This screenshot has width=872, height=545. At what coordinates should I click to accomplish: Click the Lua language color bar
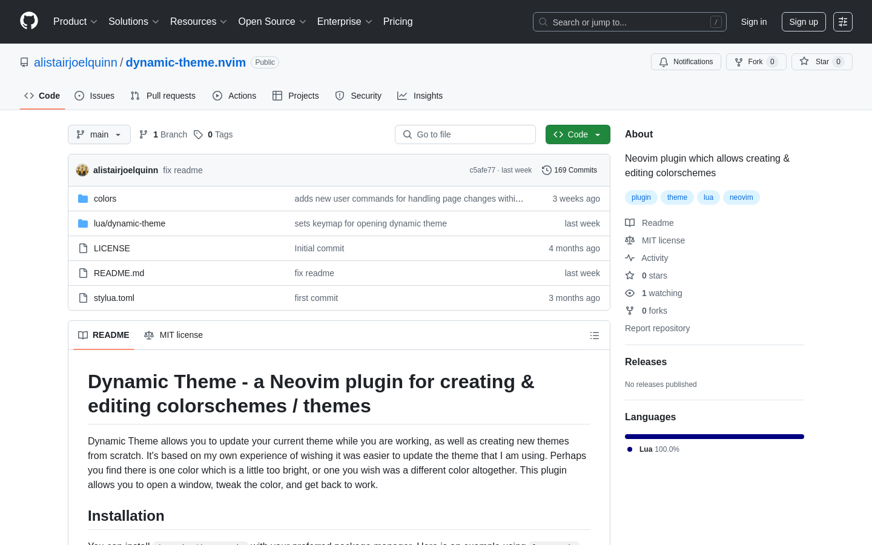click(715, 437)
